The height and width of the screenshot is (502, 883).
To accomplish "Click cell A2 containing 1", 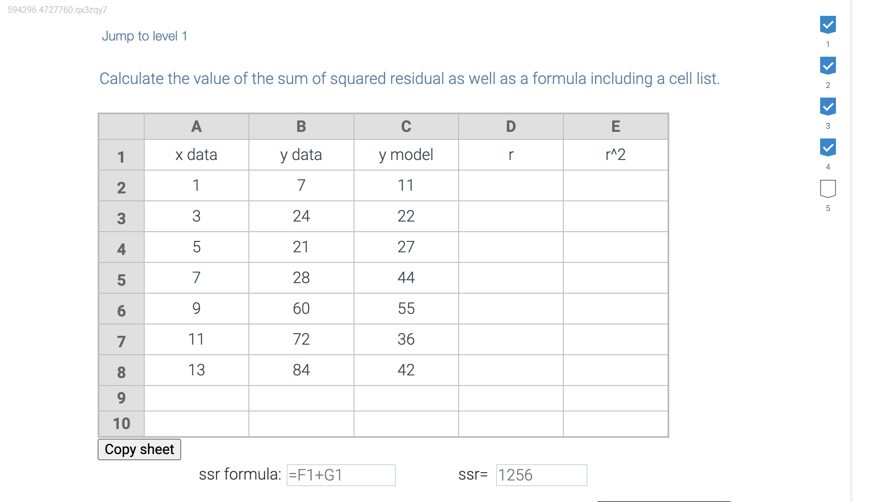I will (x=196, y=186).
